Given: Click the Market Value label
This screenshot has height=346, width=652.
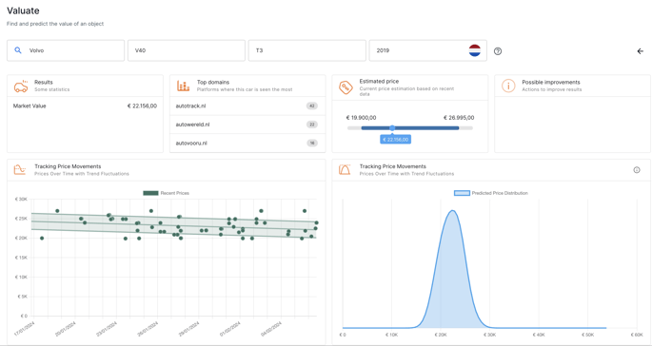Looking at the screenshot, I should pyautogui.click(x=30, y=106).
